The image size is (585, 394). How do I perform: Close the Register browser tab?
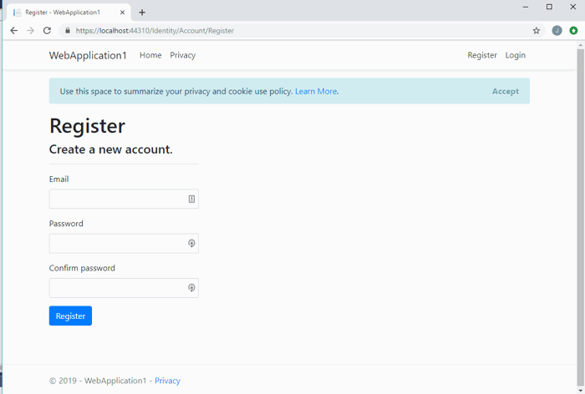122,13
